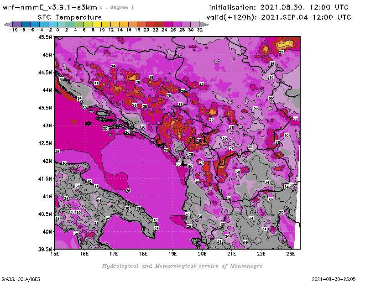The height and width of the screenshot is (282, 365).
Task: Select the legend swatch between -2 and 0
Action: tap(52, 24)
